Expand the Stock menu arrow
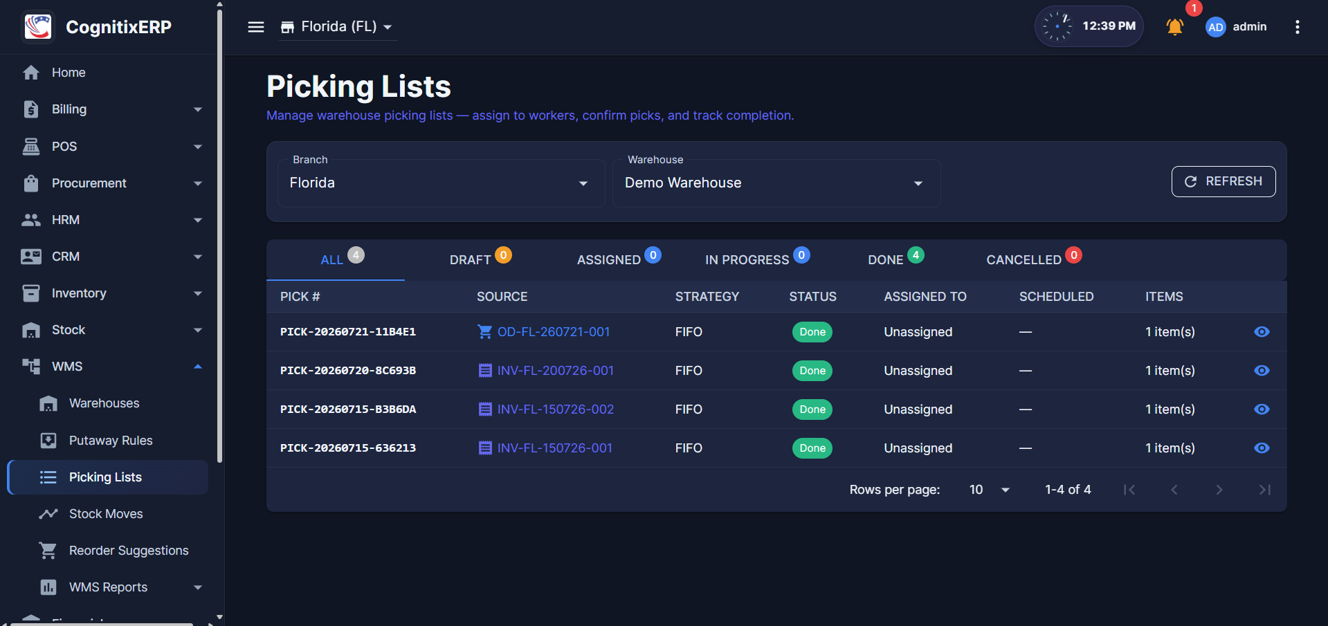The image size is (1328, 626). pos(198,330)
